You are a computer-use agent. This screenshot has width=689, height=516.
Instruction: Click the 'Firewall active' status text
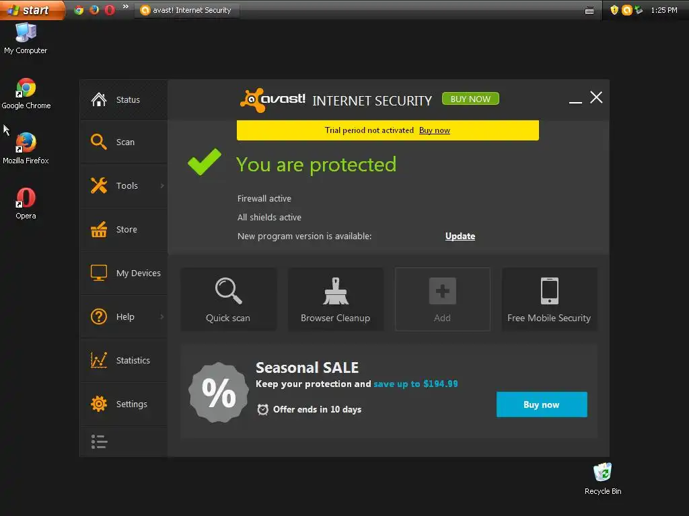(x=264, y=198)
